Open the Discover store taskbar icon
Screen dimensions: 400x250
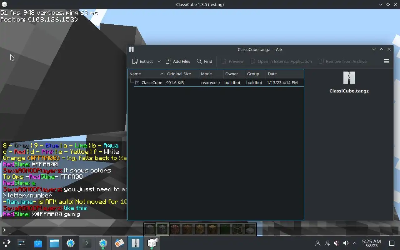click(x=38, y=243)
